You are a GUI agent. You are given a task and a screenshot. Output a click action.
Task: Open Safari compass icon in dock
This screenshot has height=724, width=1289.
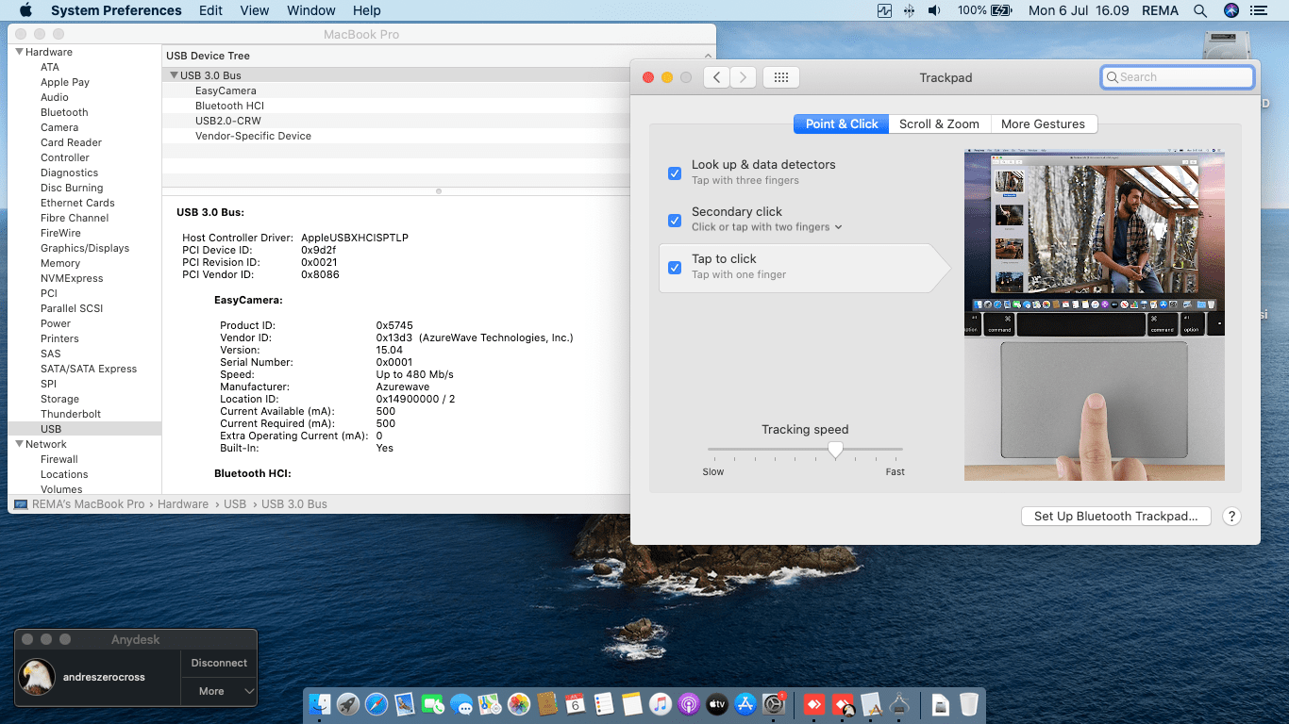[377, 704]
